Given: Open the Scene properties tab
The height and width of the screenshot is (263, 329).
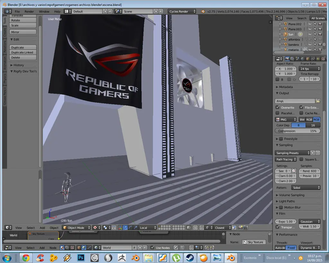Looking at the screenshot, I should pos(297,59).
